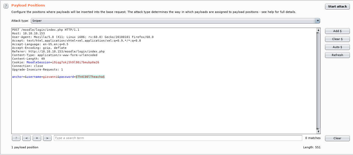The image size is (353, 155).
Task: Expand the Attack type dropdown arrow
Action: click(318, 21)
